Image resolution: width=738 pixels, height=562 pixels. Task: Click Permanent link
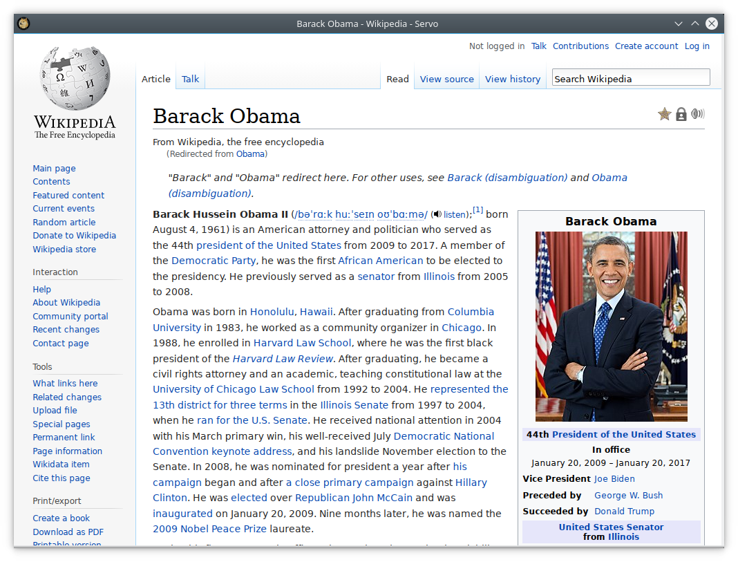coord(64,438)
